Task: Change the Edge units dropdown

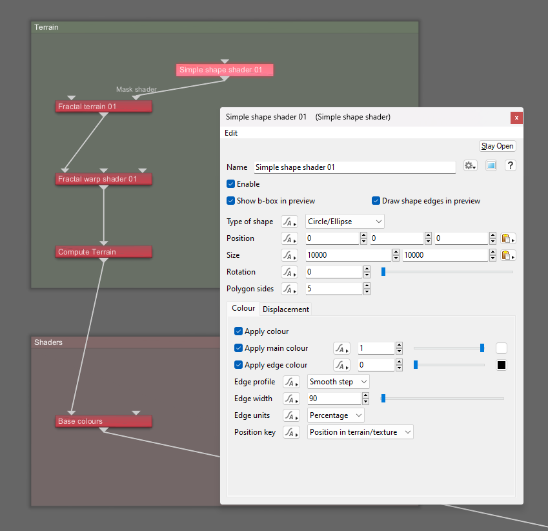Action: click(x=335, y=415)
